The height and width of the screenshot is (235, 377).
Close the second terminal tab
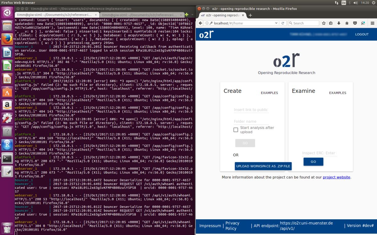pyautogui.click(x=181, y=15)
